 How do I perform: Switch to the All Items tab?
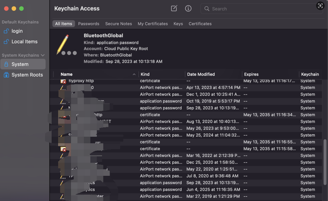click(64, 23)
